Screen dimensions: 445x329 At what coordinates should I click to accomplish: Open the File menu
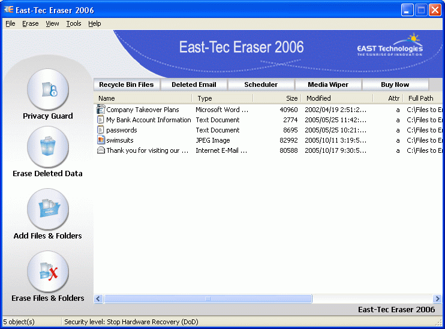click(10, 23)
